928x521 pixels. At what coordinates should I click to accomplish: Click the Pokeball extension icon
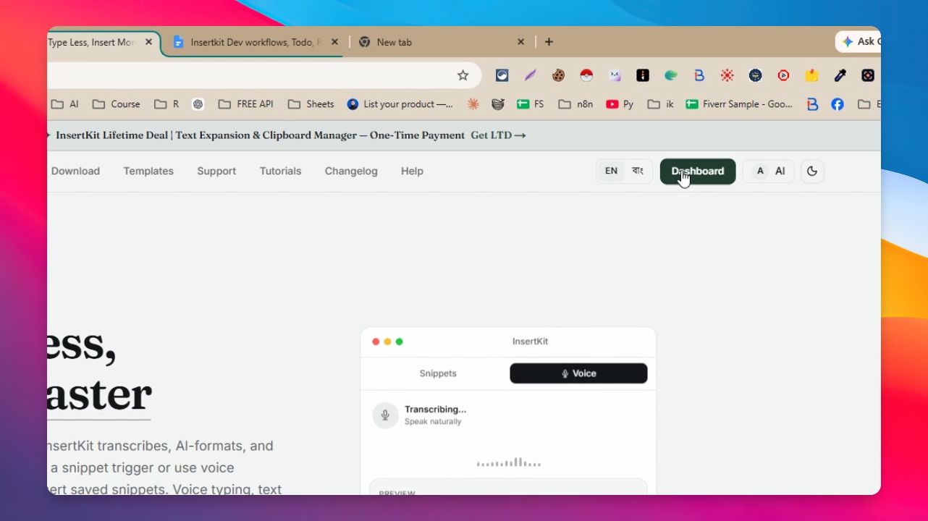tap(586, 75)
